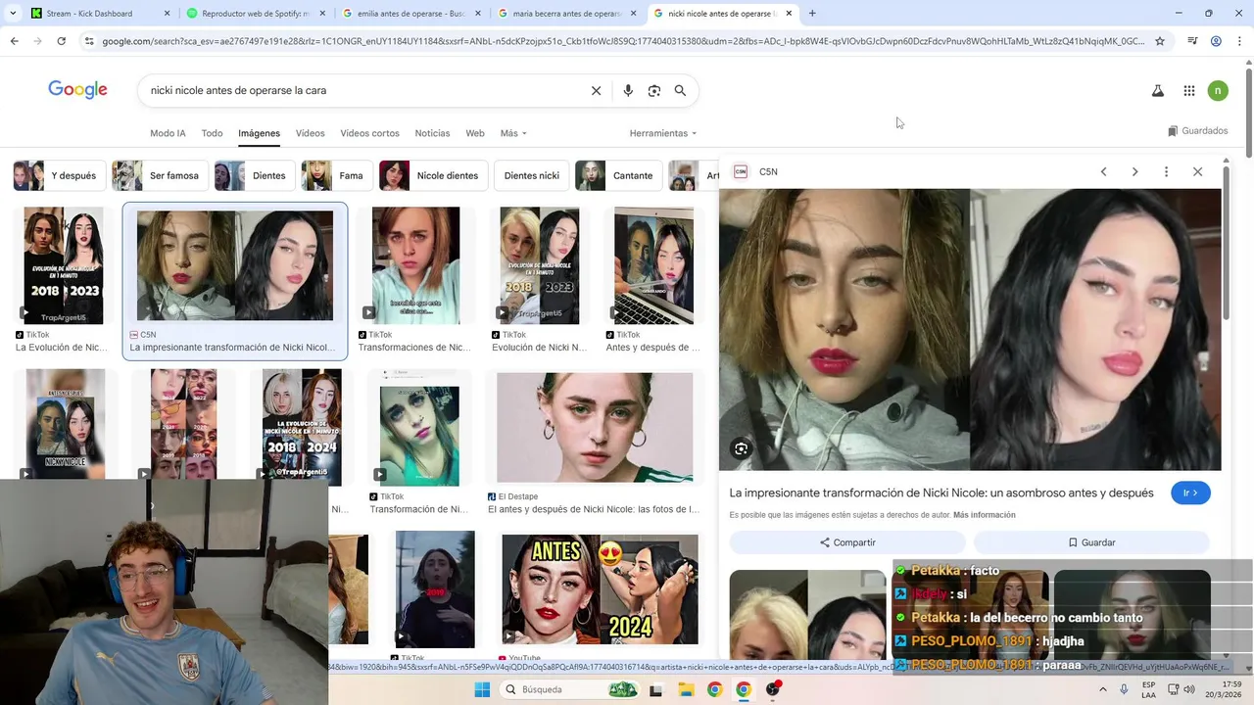Switch to the Web results tab

click(475, 133)
